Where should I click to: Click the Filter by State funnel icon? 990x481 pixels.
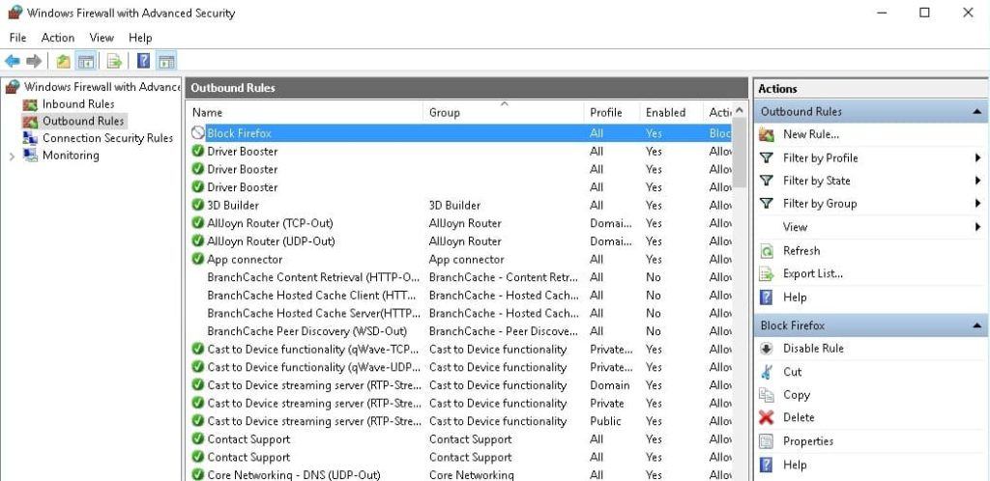coord(767,181)
